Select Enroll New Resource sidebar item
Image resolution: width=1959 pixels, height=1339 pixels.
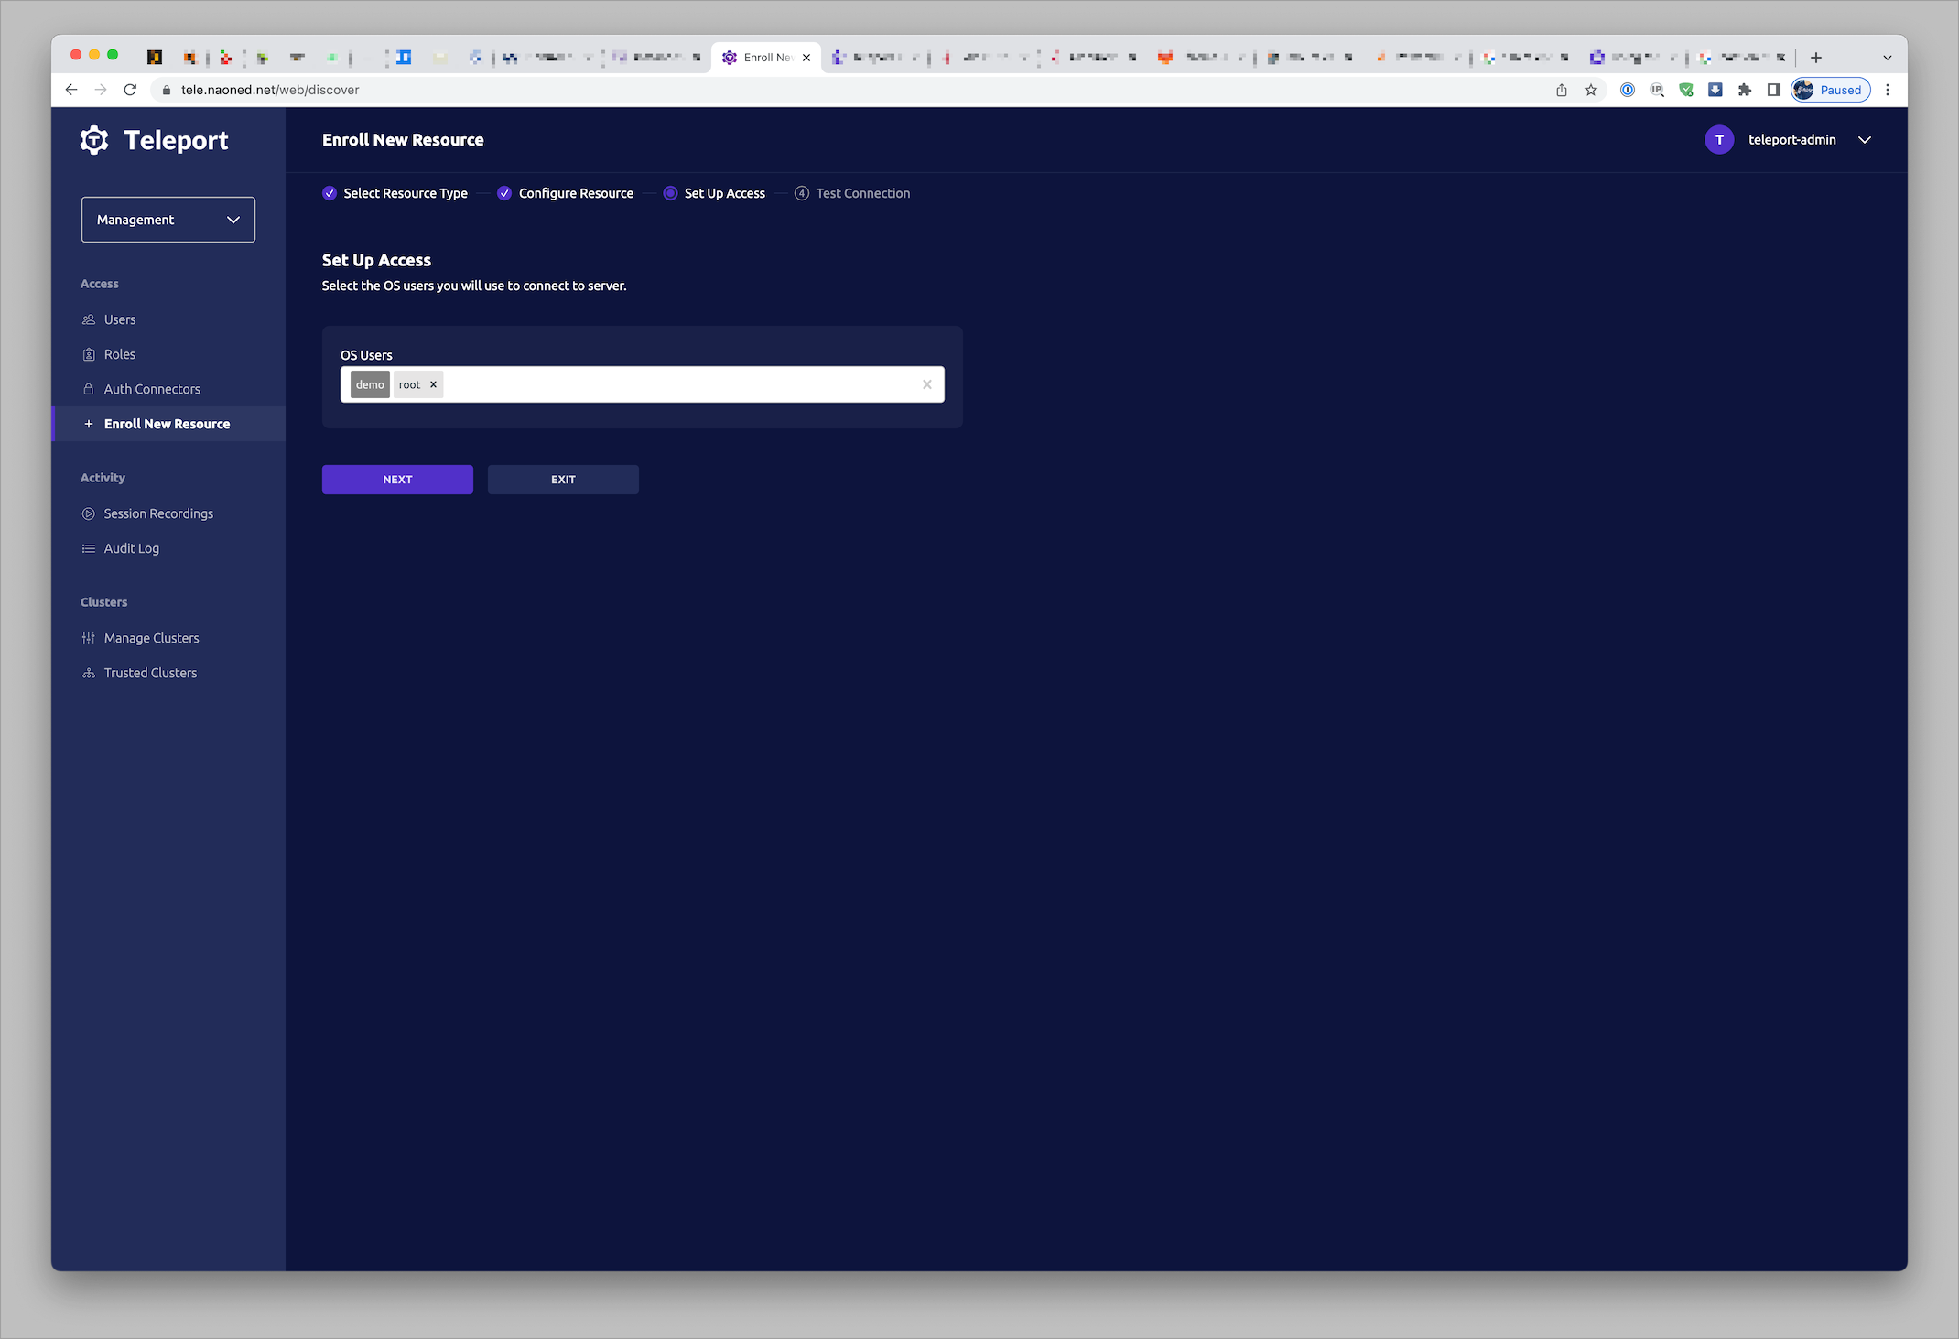coord(167,424)
